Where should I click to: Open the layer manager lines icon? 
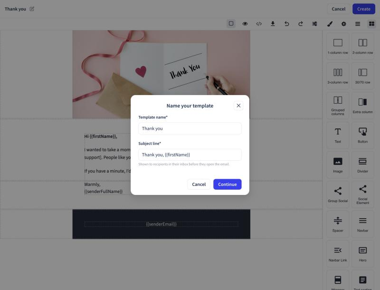point(358,23)
